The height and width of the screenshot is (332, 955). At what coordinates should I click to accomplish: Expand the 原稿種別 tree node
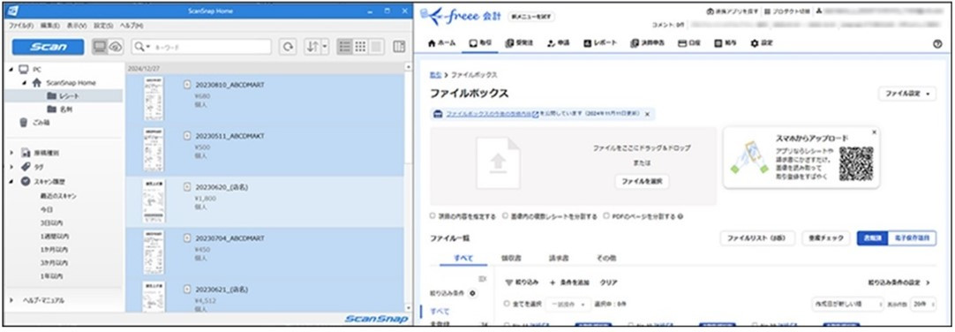[x=11, y=152]
